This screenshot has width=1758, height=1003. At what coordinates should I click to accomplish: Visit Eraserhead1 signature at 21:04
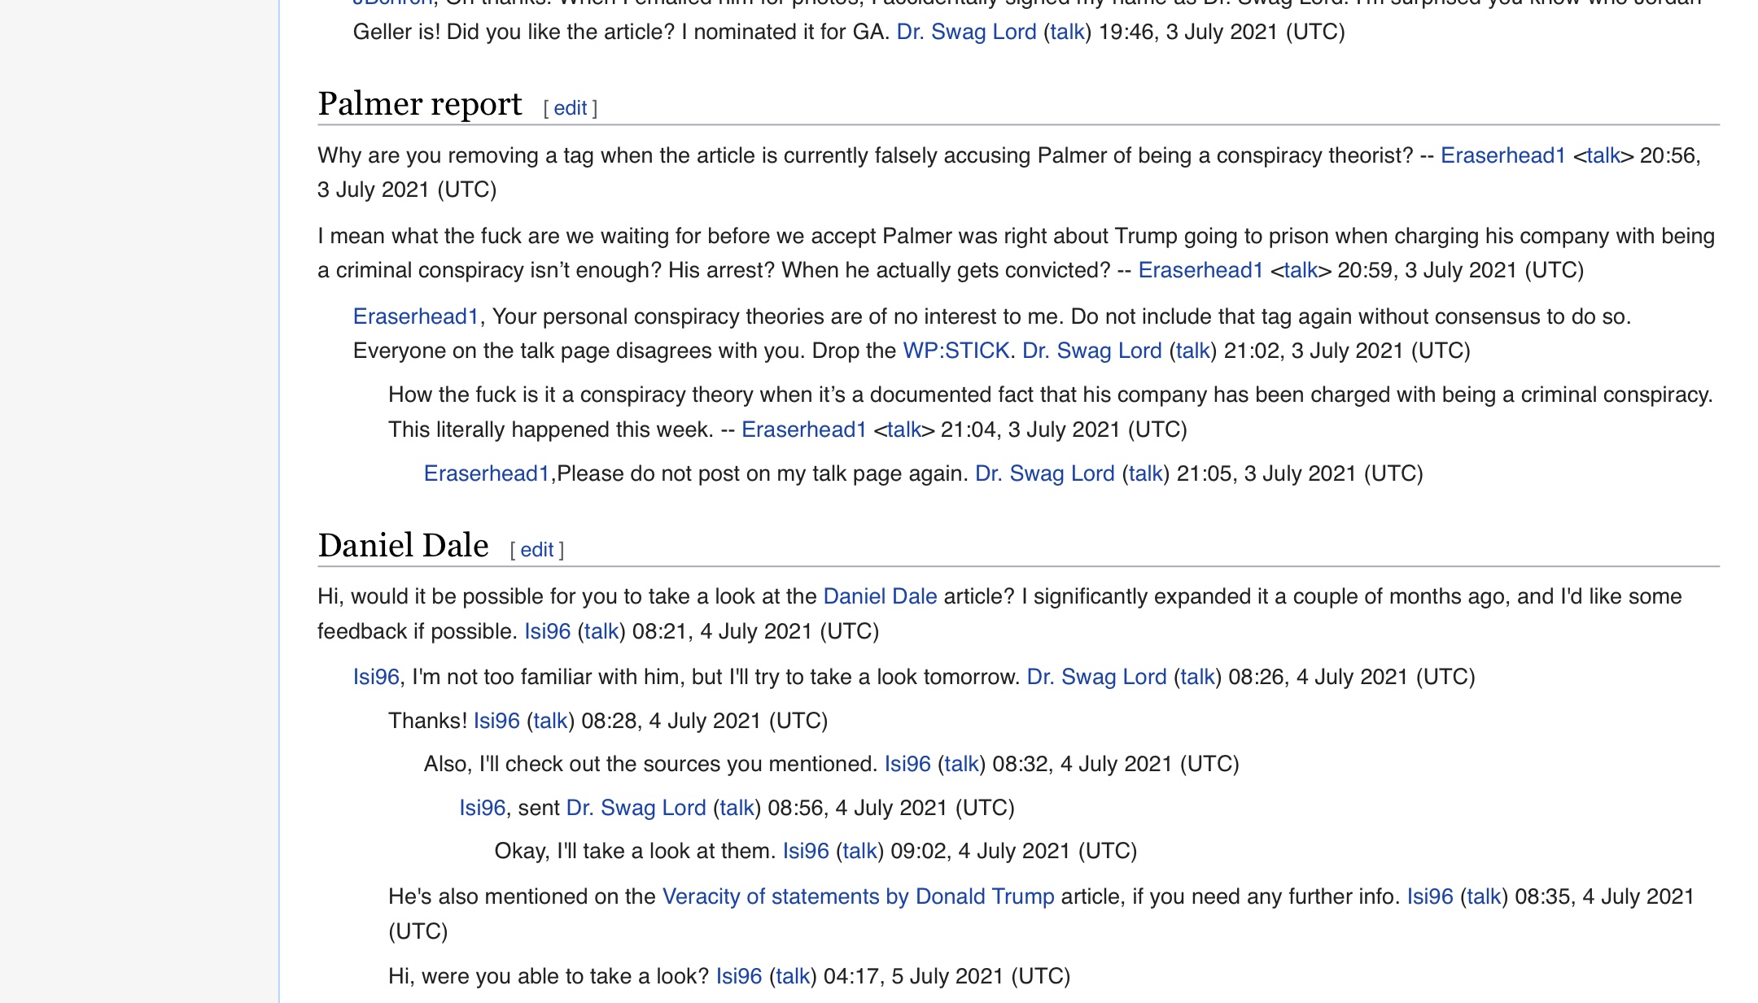click(804, 430)
